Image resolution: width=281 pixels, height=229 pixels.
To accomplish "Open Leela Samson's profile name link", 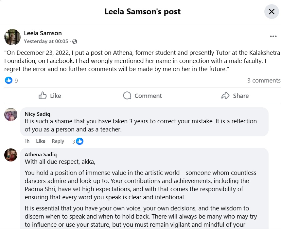I will (x=43, y=33).
